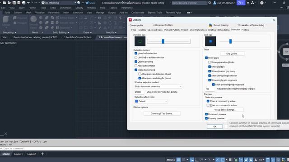Image resolution: width=289 pixels, height=162 pixels.
Task: Open the Dimension menu in menu bar
Action: point(65,8)
